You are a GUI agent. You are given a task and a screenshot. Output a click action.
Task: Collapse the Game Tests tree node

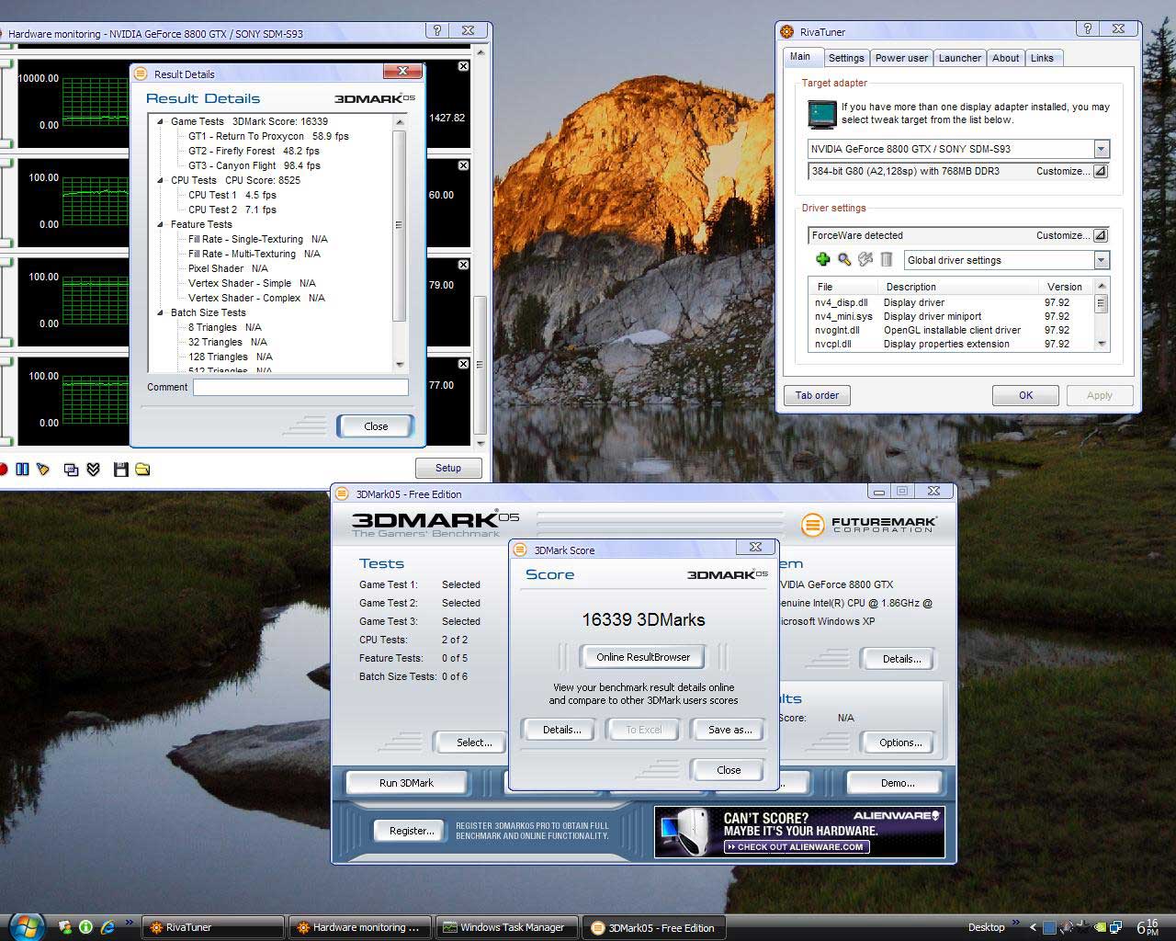pos(161,121)
